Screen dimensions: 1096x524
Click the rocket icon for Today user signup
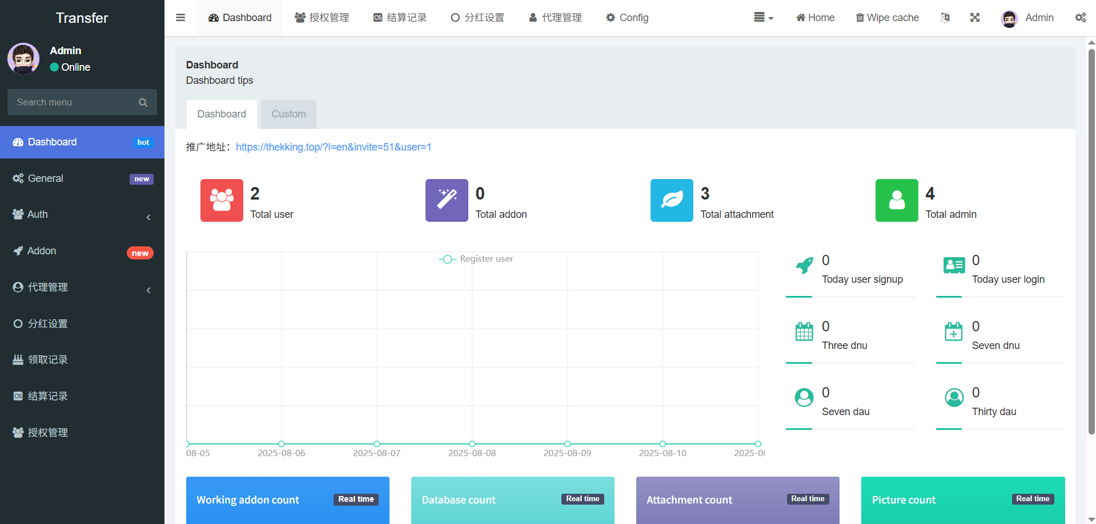click(804, 265)
